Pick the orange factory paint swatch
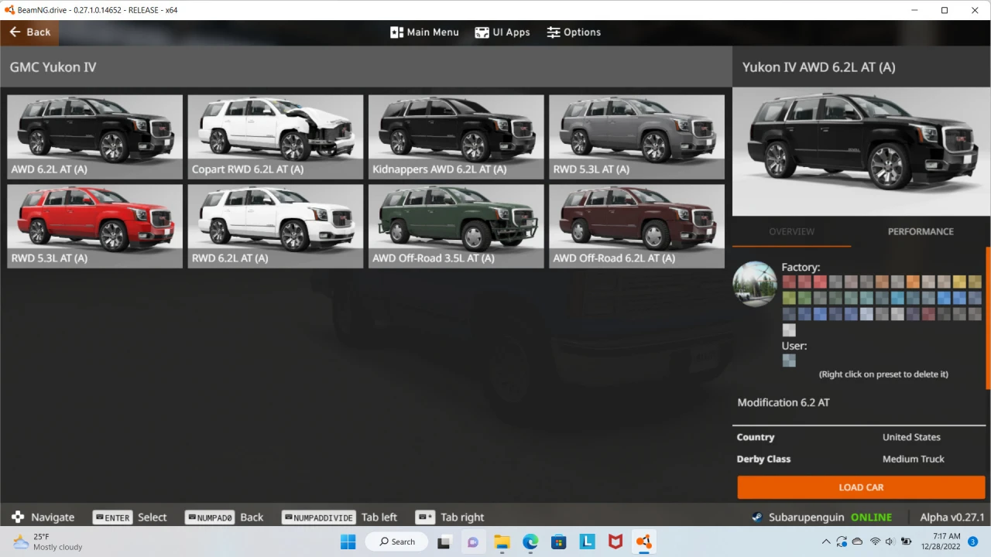 (x=912, y=282)
